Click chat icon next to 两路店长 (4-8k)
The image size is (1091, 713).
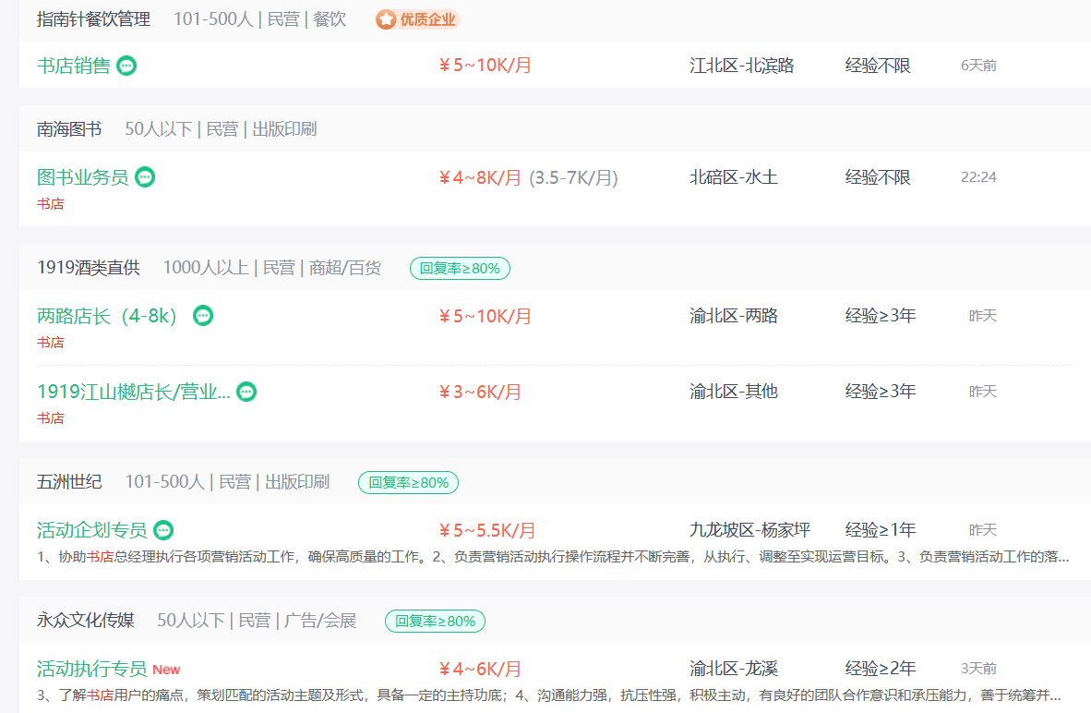pos(203,316)
